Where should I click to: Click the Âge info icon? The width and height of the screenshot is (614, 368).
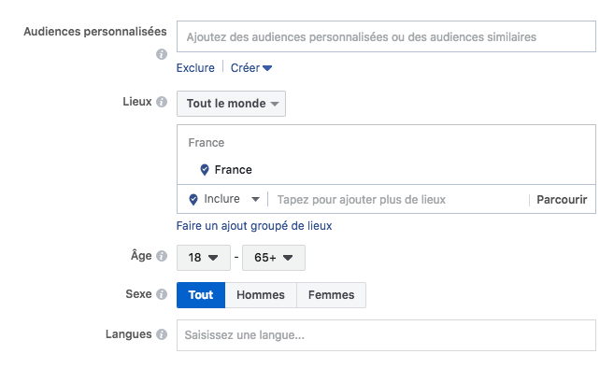[162, 256]
